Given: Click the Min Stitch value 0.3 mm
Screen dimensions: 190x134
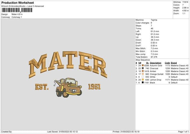Looking at the screenshot, I should (x=154, y=52).
